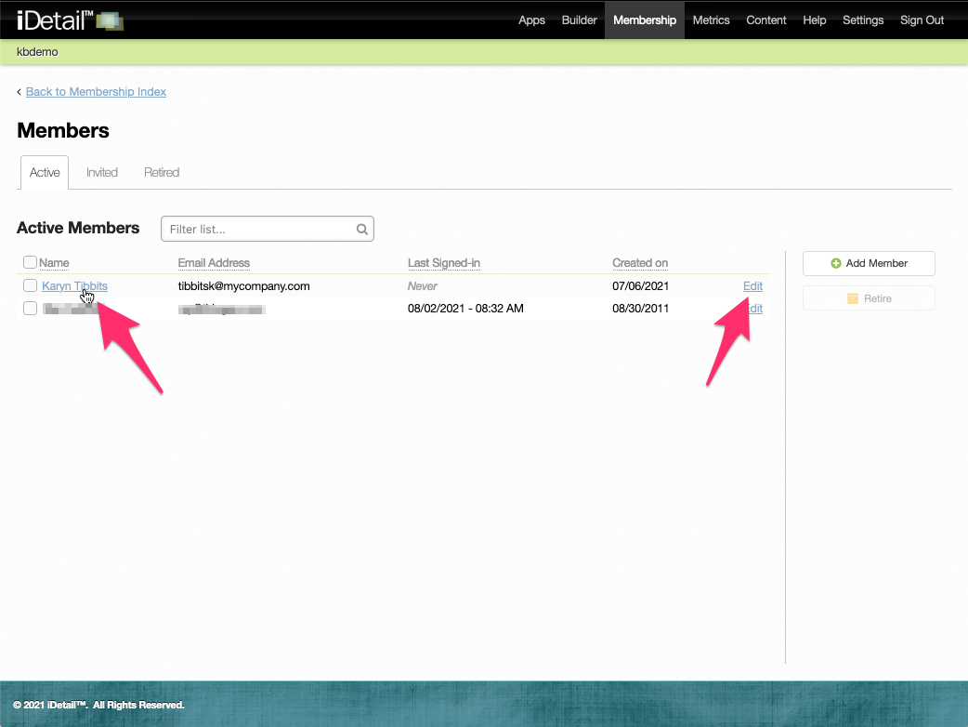Viewport: 968px width, 727px height.
Task: Click the search magnifier icon in filter box
Action: 362,229
